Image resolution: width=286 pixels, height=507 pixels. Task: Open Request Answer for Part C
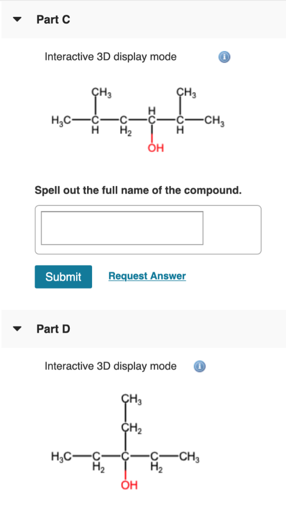(147, 276)
